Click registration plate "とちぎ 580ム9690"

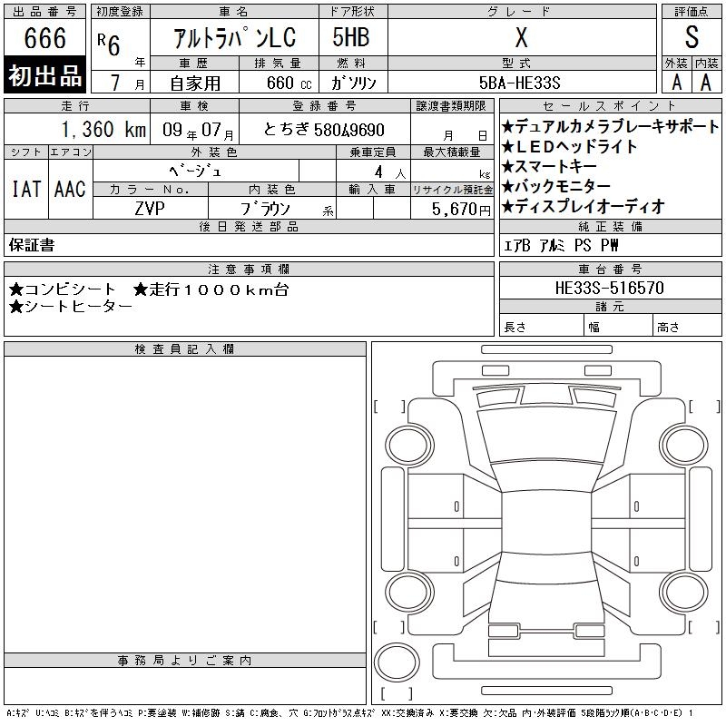pyautogui.click(x=324, y=130)
